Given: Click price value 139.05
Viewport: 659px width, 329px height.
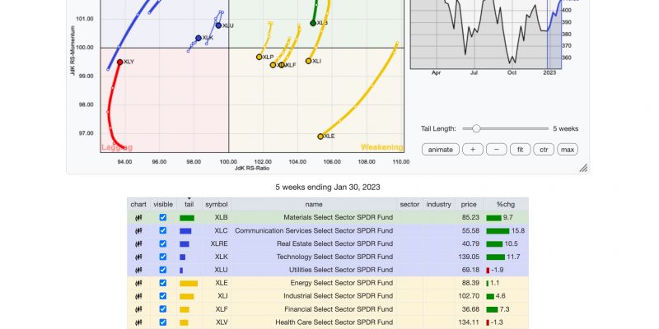Looking at the screenshot, I should (x=469, y=257).
